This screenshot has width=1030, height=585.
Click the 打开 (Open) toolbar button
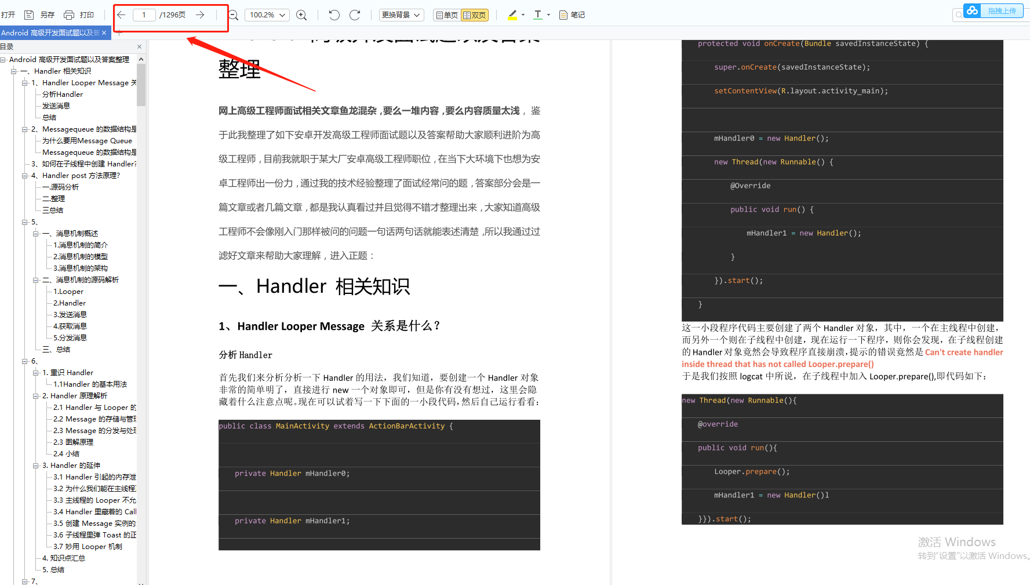point(8,14)
